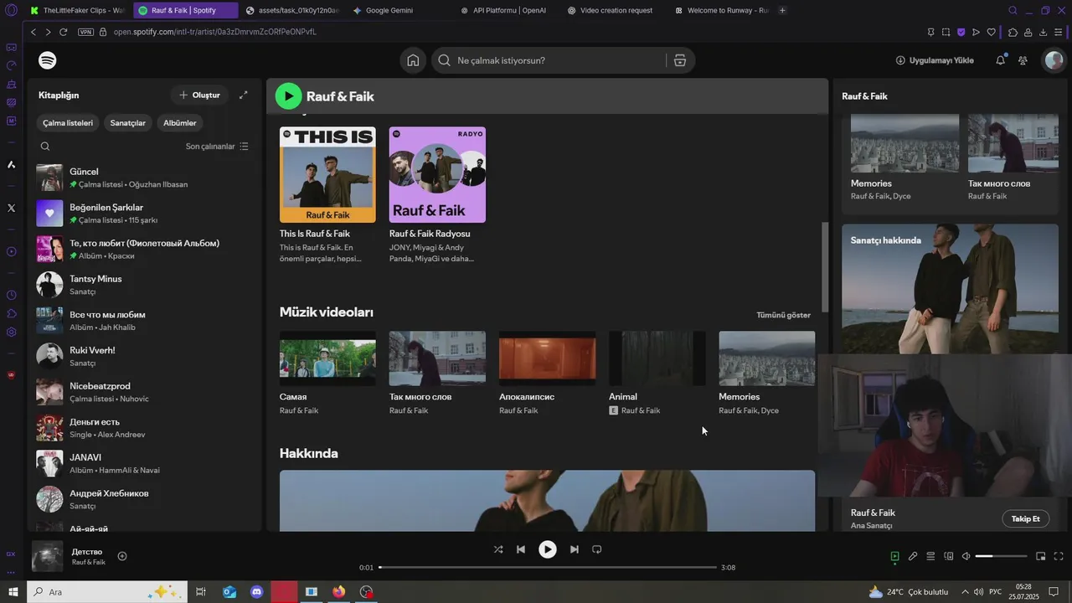
Task: Enter full screen player mode
Action: coord(1059,556)
